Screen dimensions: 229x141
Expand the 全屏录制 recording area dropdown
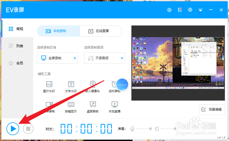pos(58,58)
